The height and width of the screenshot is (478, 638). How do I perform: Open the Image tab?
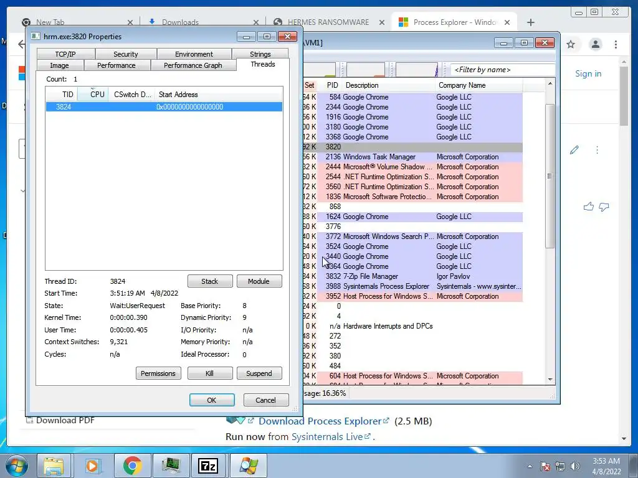(x=59, y=65)
